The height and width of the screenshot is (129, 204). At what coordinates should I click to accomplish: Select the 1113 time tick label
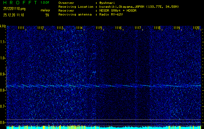(x=60, y=28)
